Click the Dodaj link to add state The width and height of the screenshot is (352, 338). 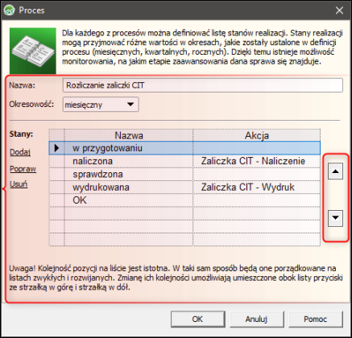click(x=20, y=152)
